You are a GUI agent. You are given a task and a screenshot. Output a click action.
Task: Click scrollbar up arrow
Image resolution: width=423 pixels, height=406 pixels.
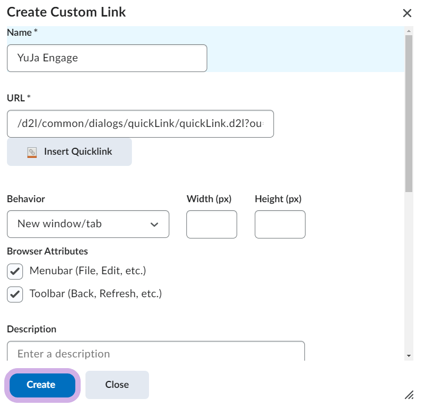[x=409, y=31]
